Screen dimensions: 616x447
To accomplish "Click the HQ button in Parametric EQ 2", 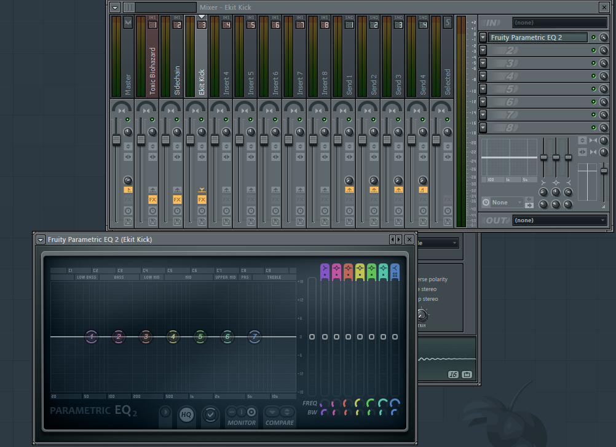I will tap(186, 414).
